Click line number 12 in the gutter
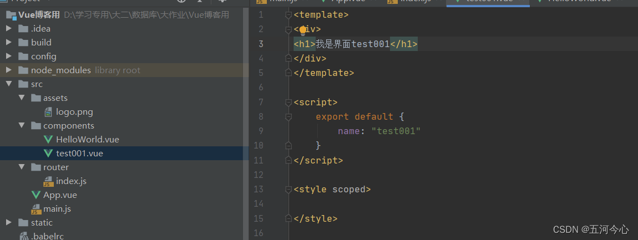 click(259, 175)
